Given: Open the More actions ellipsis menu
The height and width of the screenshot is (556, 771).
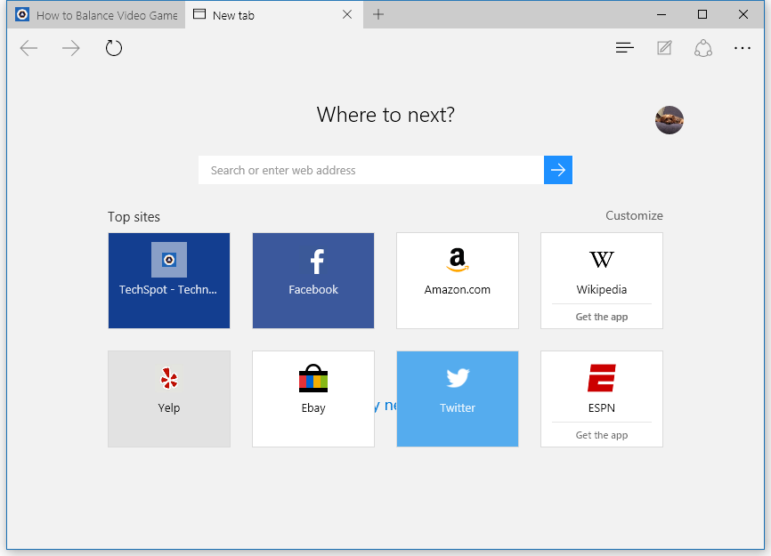Looking at the screenshot, I should tap(742, 48).
